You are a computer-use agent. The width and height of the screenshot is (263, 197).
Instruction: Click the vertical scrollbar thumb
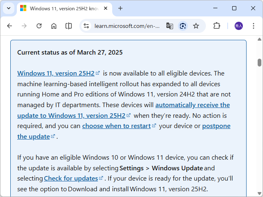click(x=259, y=62)
